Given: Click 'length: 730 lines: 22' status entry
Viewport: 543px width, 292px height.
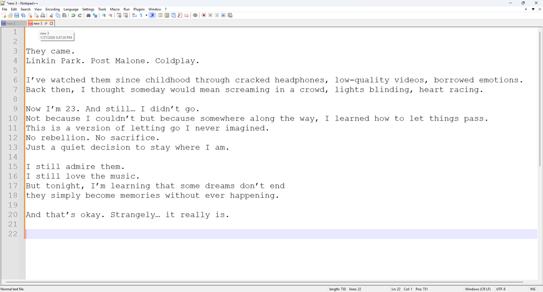Looking at the screenshot, I should (x=345, y=289).
